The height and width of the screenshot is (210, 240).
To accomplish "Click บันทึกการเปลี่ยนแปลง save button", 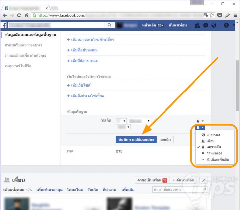I will [136, 139].
